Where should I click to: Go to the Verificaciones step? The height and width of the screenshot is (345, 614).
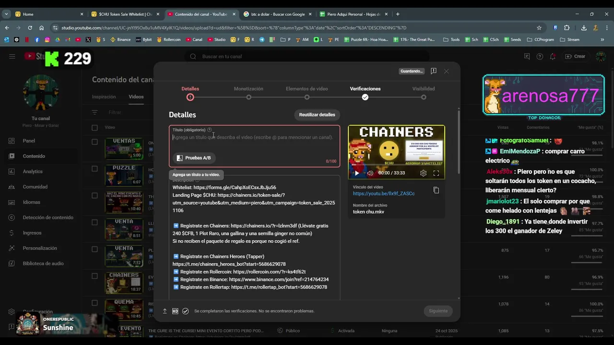click(365, 92)
